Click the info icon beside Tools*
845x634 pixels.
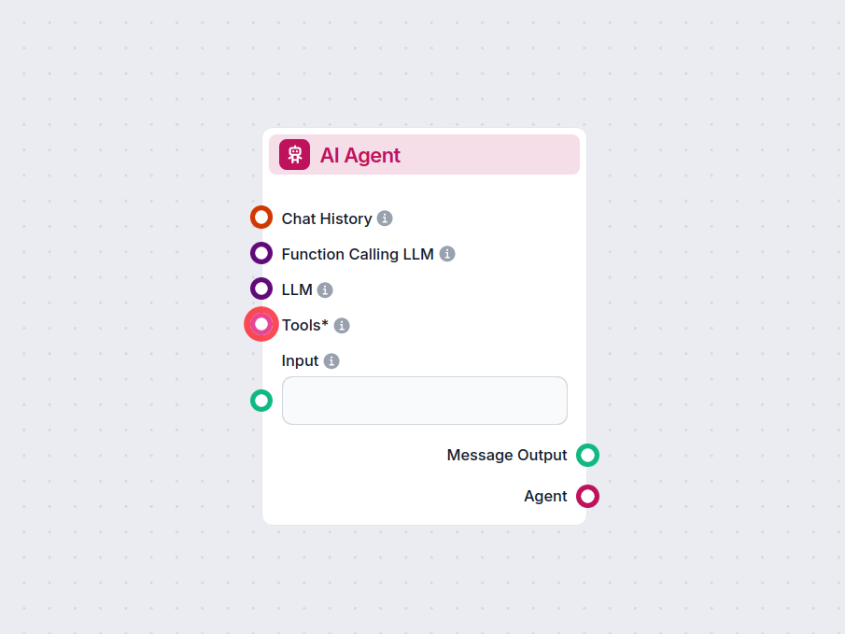(x=341, y=324)
